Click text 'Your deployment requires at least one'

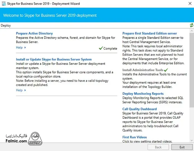click(x=149, y=82)
